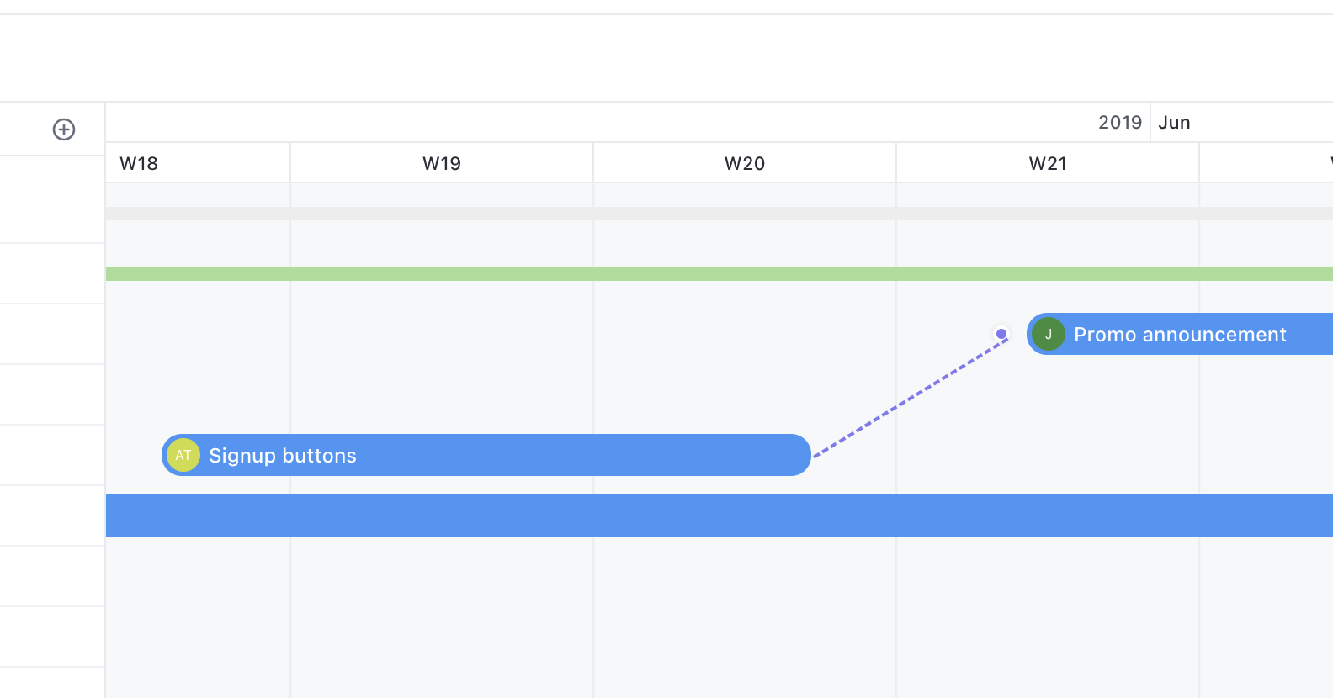This screenshot has height=698, width=1333.
Task: Click the plus circle add icon
Action: 64,130
